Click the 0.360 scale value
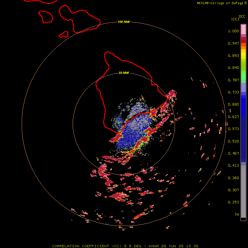The width and height of the screenshot is (248, 248). [x=233, y=178]
